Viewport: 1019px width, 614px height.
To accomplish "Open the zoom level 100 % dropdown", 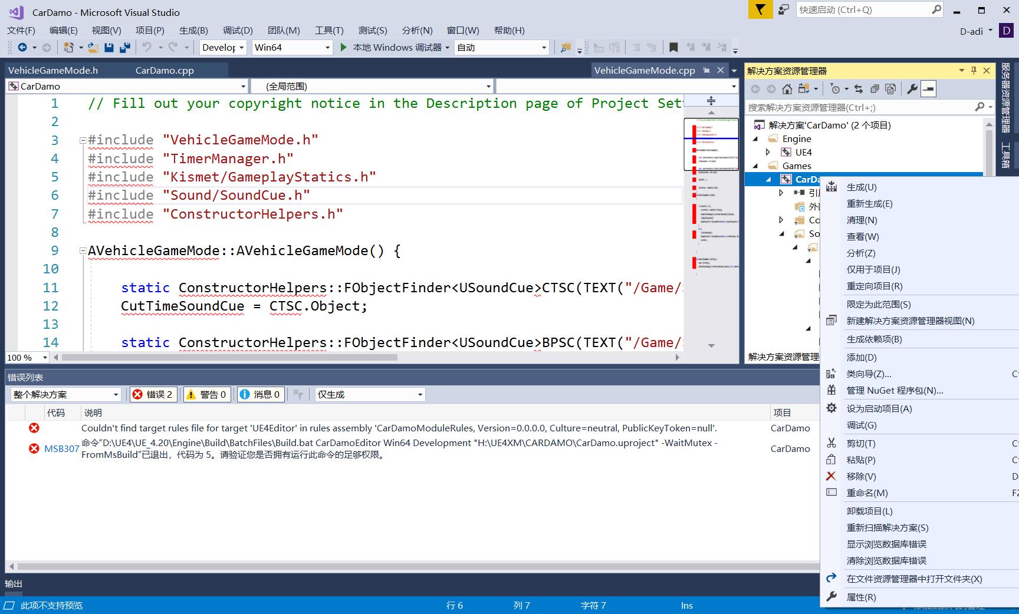I will 27,357.
